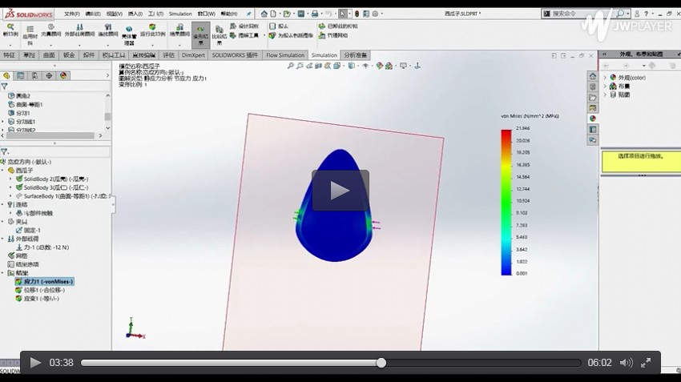Screen dimensions: 681x382
Task: Mute the video with the speaker icon
Action: click(626, 363)
